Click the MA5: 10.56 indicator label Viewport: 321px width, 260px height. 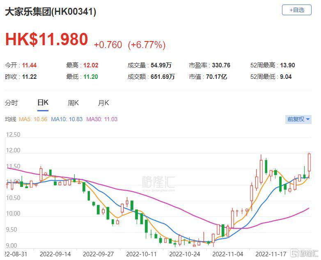[33, 119]
